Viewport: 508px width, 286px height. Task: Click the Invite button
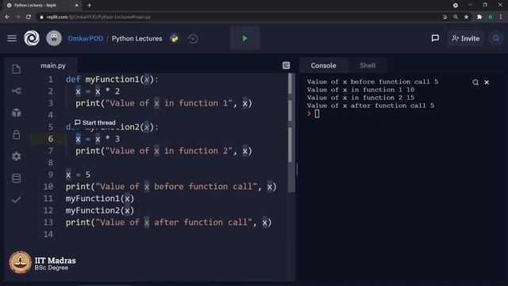click(466, 38)
